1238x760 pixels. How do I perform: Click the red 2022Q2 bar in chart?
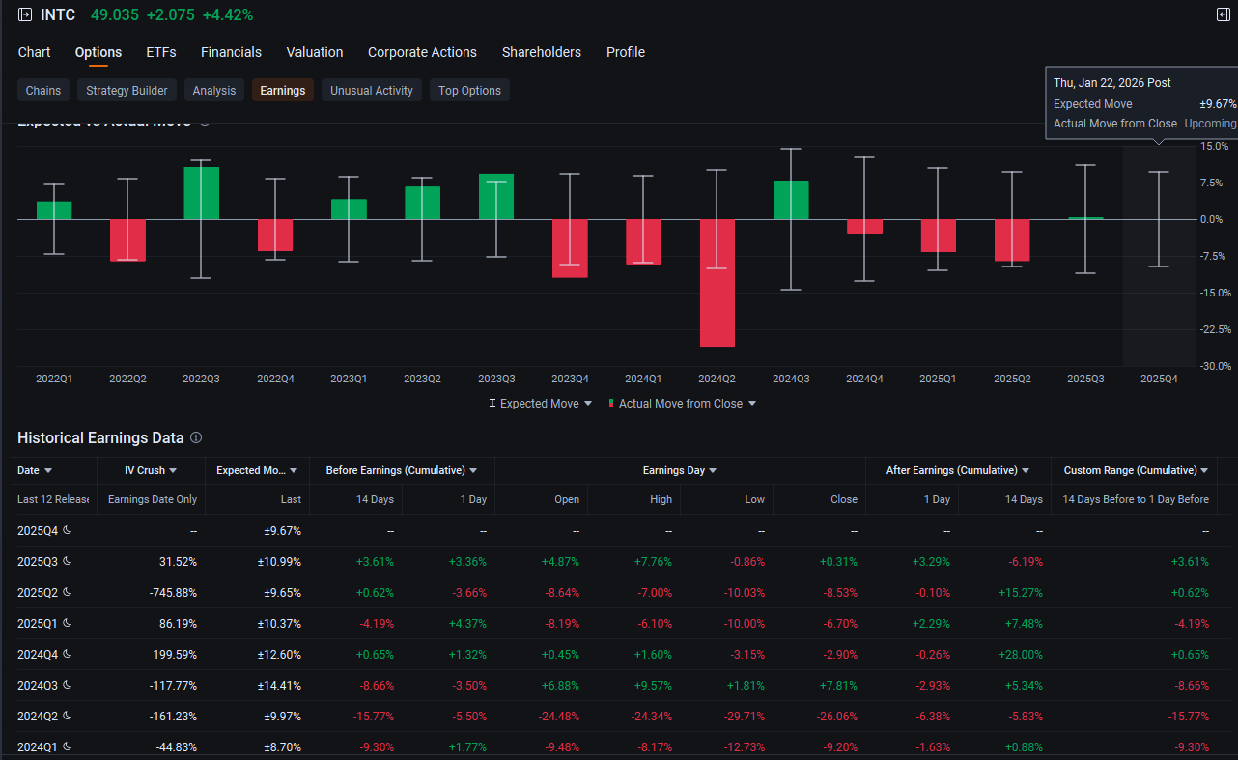[127, 240]
